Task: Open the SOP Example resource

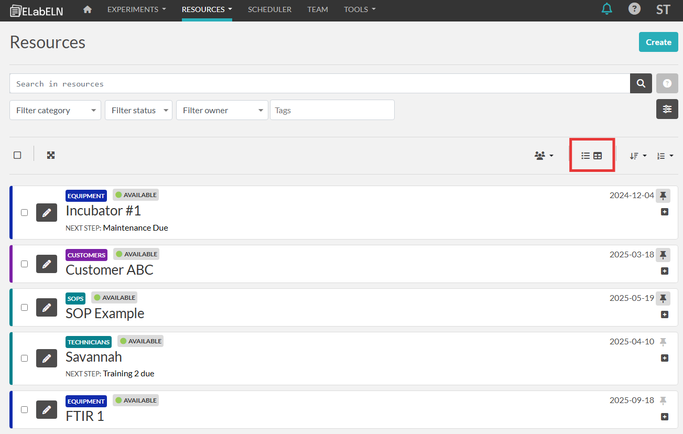Action: click(x=105, y=313)
